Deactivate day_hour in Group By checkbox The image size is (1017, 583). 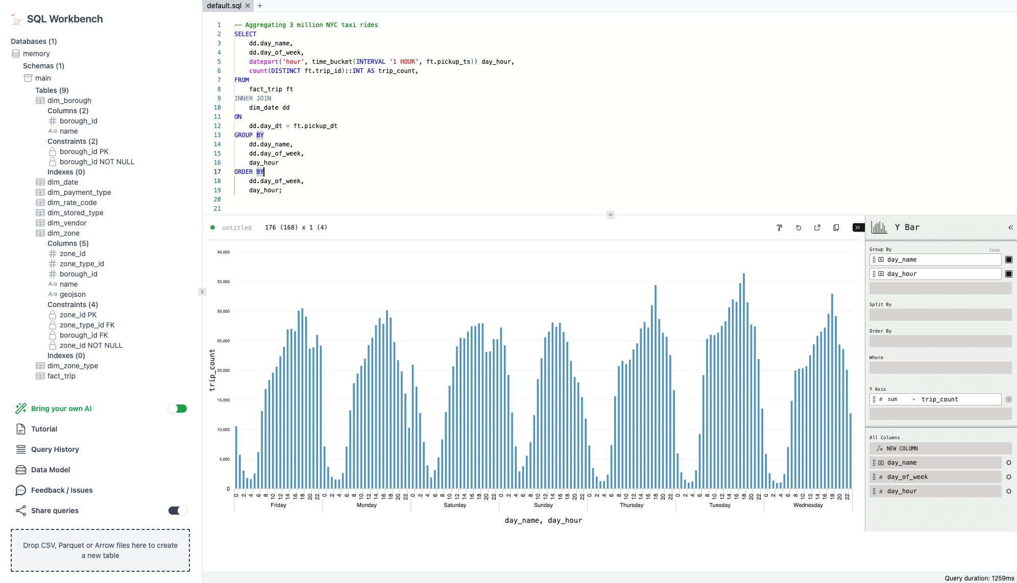[1009, 274]
